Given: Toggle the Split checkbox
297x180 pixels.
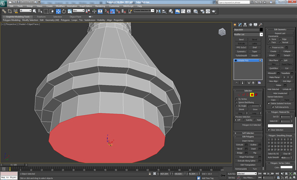Looking at the screenshot, I should click(x=282, y=60).
